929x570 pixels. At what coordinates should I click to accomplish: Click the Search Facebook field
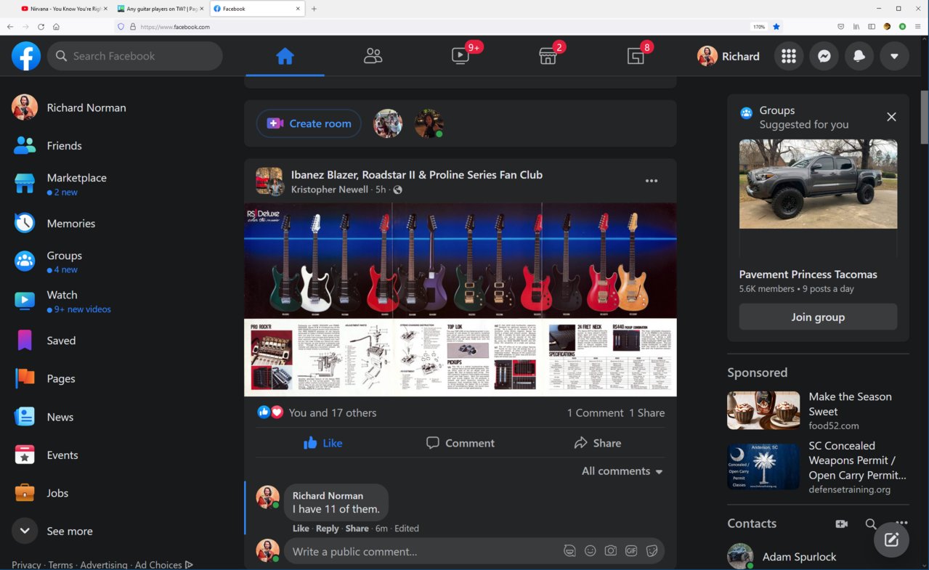click(135, 56)
